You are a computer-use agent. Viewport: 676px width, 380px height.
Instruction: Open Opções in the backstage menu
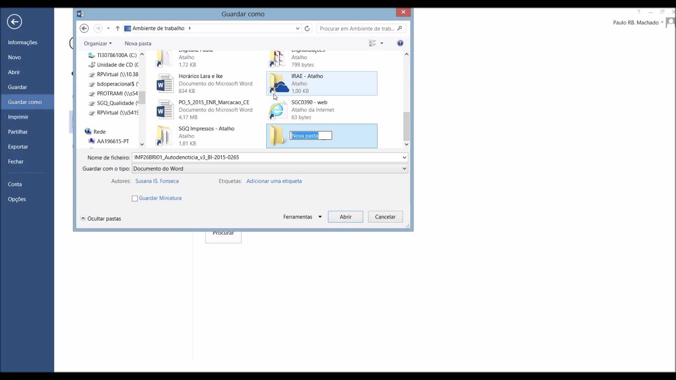point(17,199)
